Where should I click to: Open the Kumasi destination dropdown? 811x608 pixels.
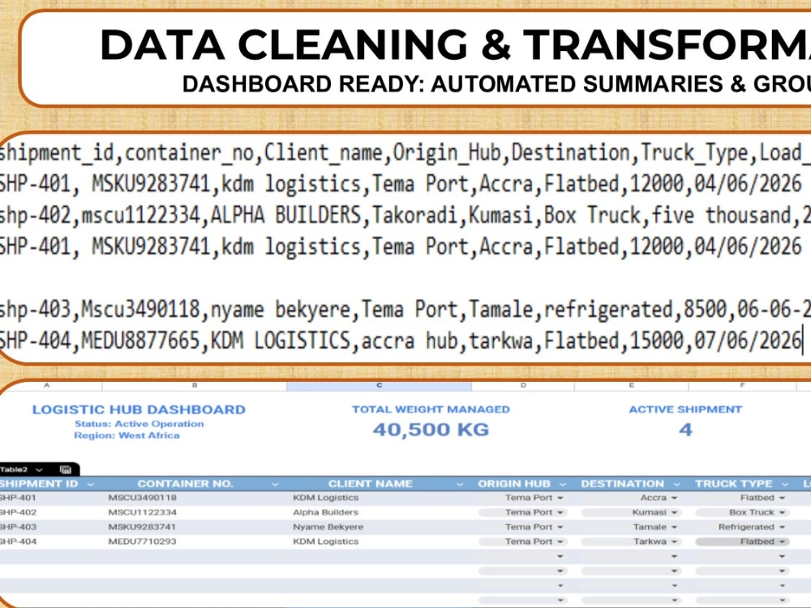click(674, 512)
